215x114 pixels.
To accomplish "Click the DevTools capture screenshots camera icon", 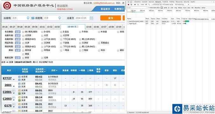I will [135, 4].
